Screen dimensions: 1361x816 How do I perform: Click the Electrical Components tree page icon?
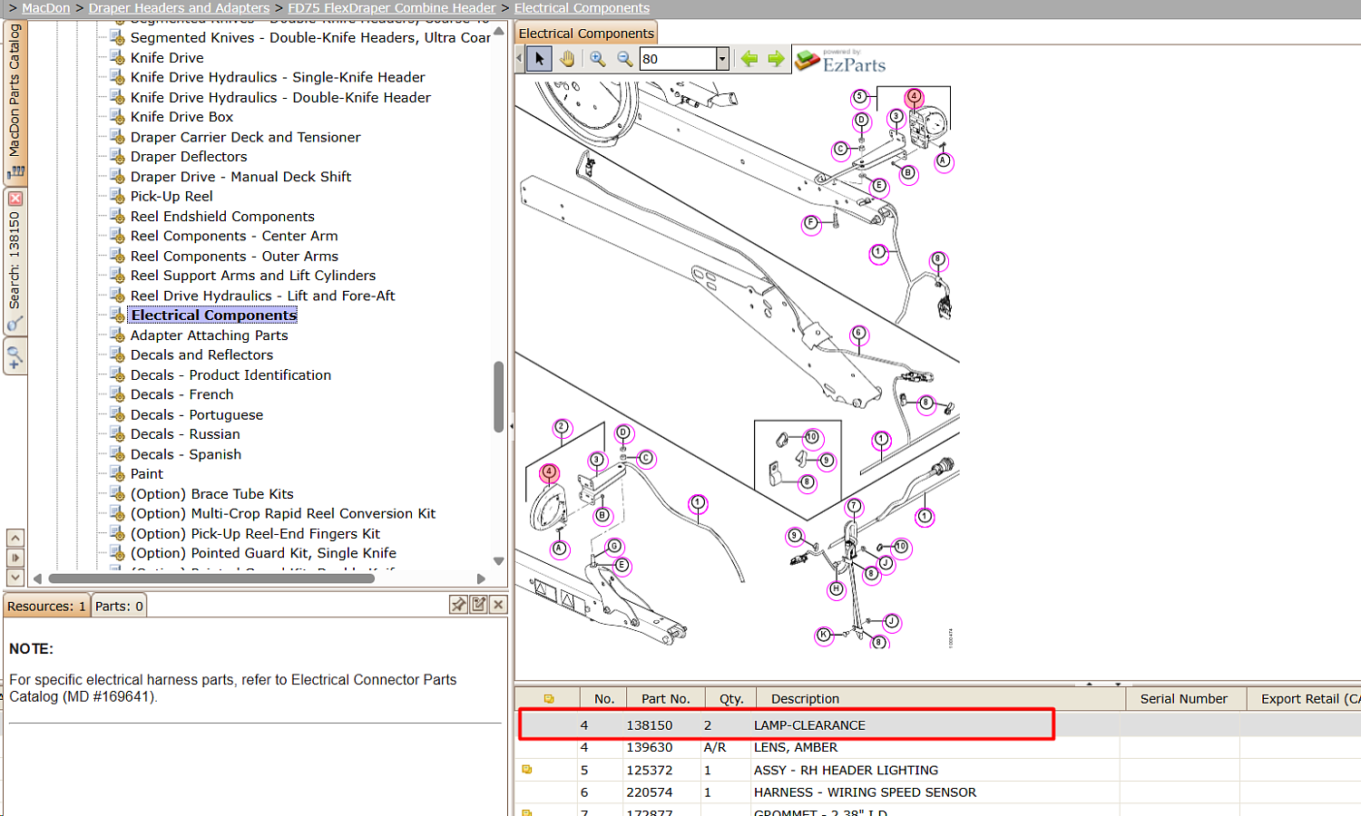[118, 315]
